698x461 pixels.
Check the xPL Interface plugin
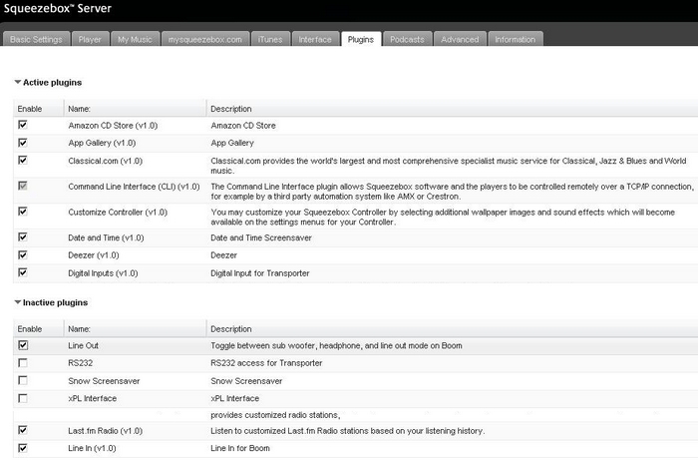(x=23, y=398)
